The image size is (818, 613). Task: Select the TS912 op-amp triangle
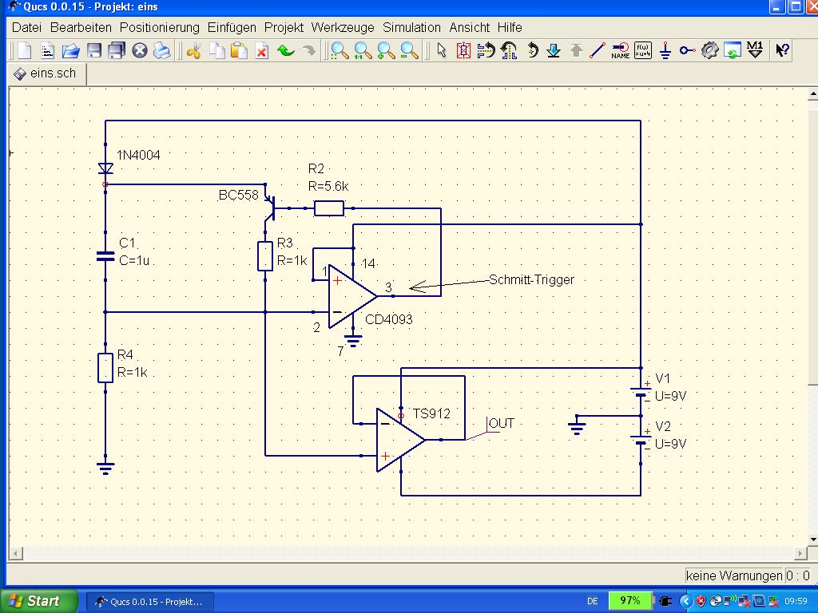tap(401, 440)
